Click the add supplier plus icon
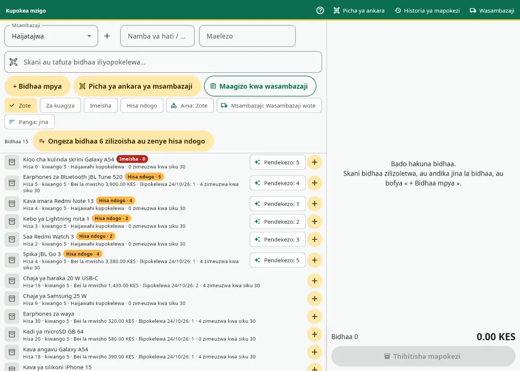520x371 pixels. point(107,36)
